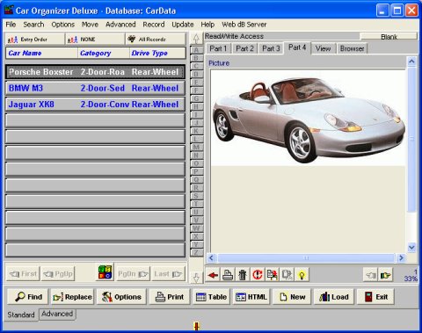422x333 pixels.
Task: Jump to letter Z in alphabet index
Action: [196, 252]
